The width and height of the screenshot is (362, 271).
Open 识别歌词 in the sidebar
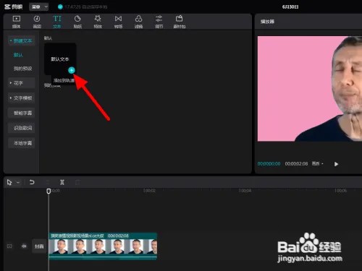pos(21,128)
